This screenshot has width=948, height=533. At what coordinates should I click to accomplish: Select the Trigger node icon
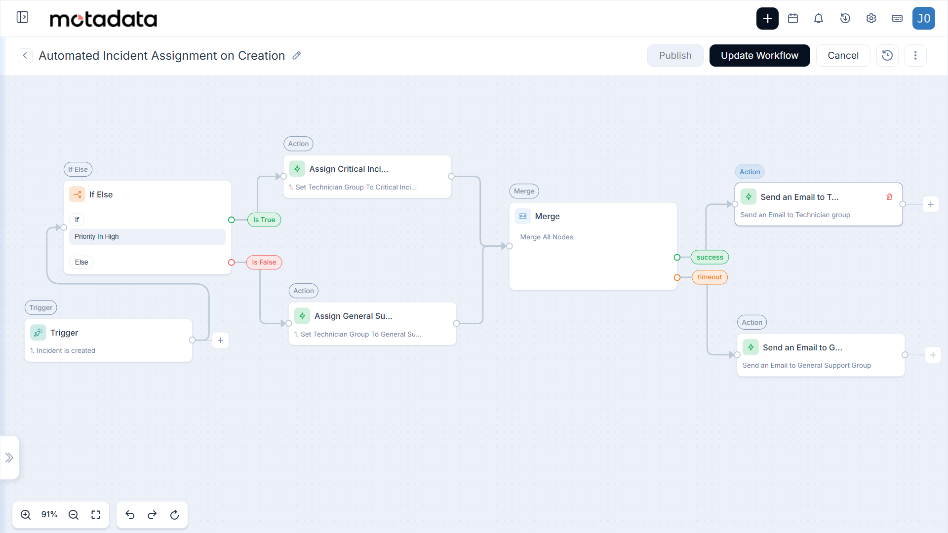pos(38,333)
